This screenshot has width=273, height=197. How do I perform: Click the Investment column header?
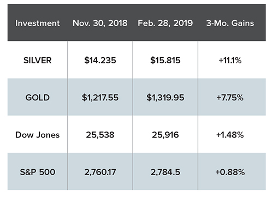38,23
